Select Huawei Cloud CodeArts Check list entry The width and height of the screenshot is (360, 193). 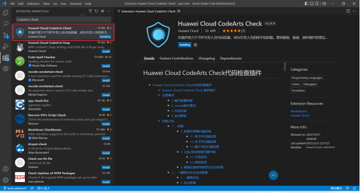(x=63, y=32)
